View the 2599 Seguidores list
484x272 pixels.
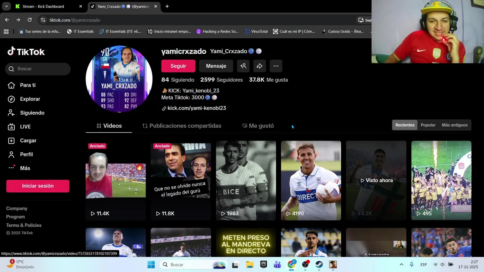click(x=222, y=80)
